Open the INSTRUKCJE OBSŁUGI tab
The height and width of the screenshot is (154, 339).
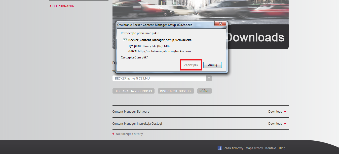tap(176, 91)
